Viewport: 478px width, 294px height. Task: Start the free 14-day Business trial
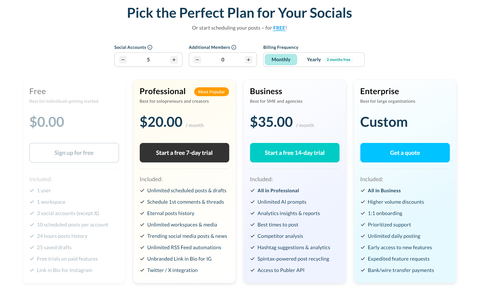pyautogui.click(x=295, y=153)
